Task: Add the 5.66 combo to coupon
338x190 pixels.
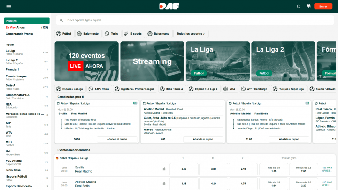Action: pos(203,139)
